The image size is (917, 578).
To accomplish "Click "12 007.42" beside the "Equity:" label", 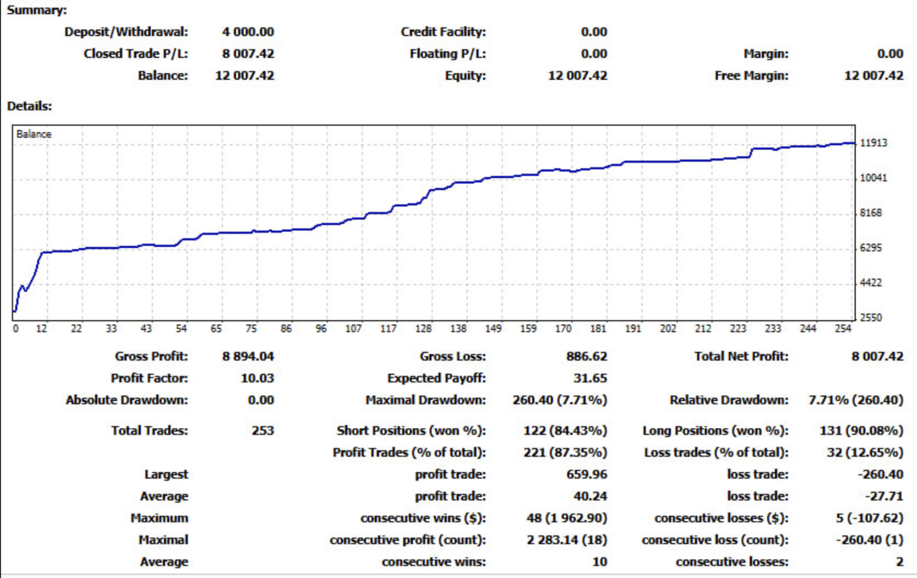I will pos(577,75).
